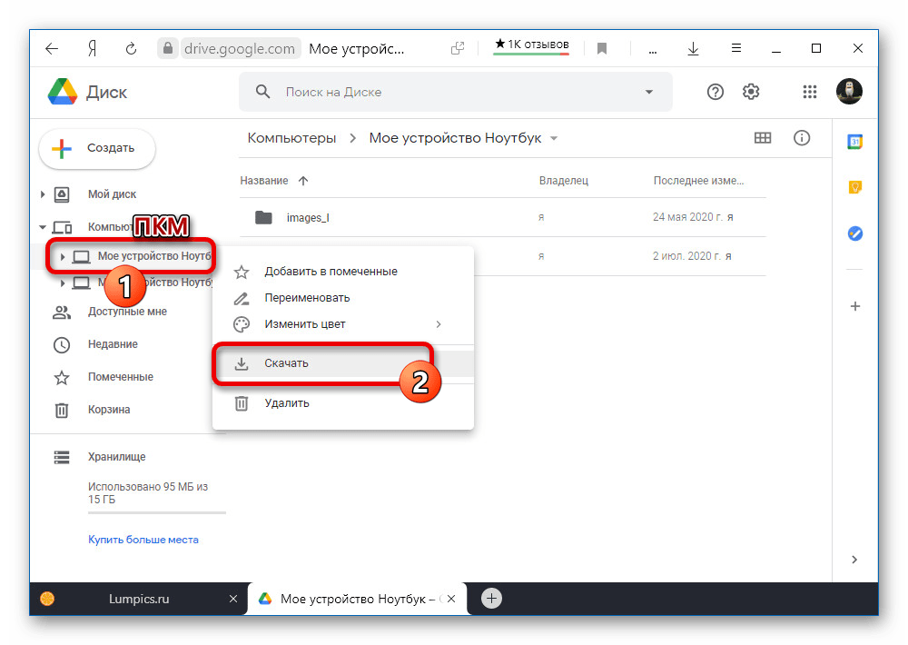Image resolution: width=908 pixels, height=645 pixels.
Task: Hide side panel with chevron arrow
Action: click(854, 560)
